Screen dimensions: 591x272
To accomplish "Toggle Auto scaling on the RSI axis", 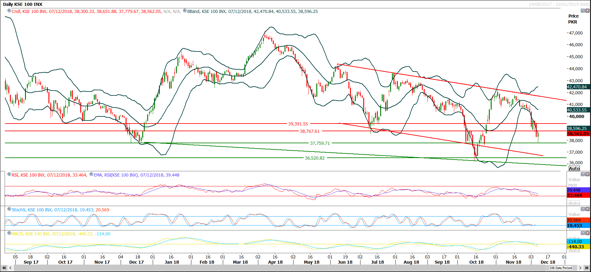I will (x=574, y=203).
